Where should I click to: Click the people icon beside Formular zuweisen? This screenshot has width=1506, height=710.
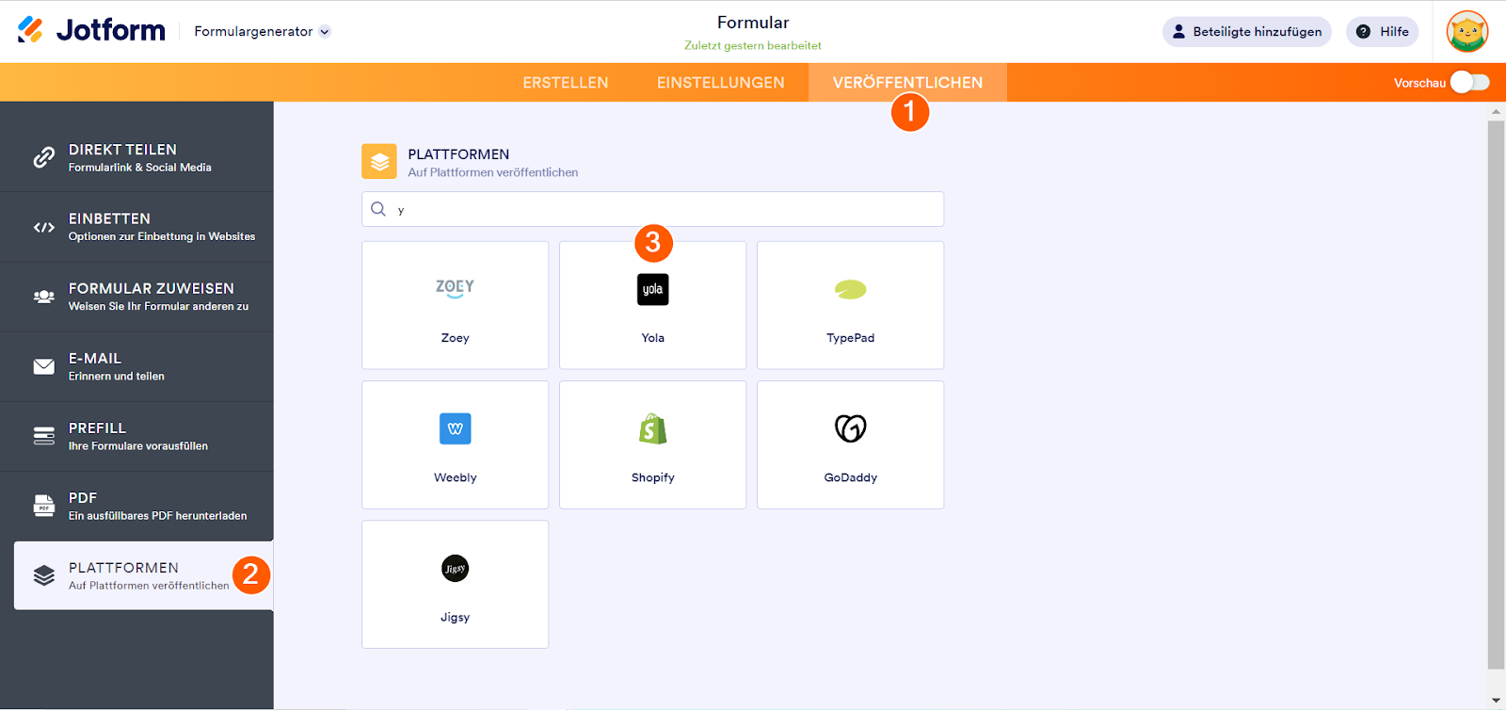[x=44, y=297]
